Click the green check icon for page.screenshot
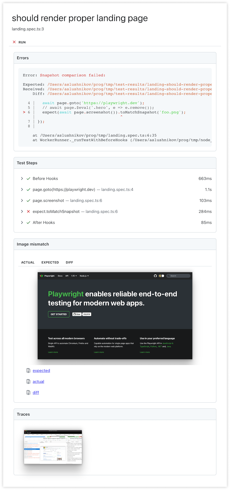The image size is (230, 490). [x=28, y=201]
